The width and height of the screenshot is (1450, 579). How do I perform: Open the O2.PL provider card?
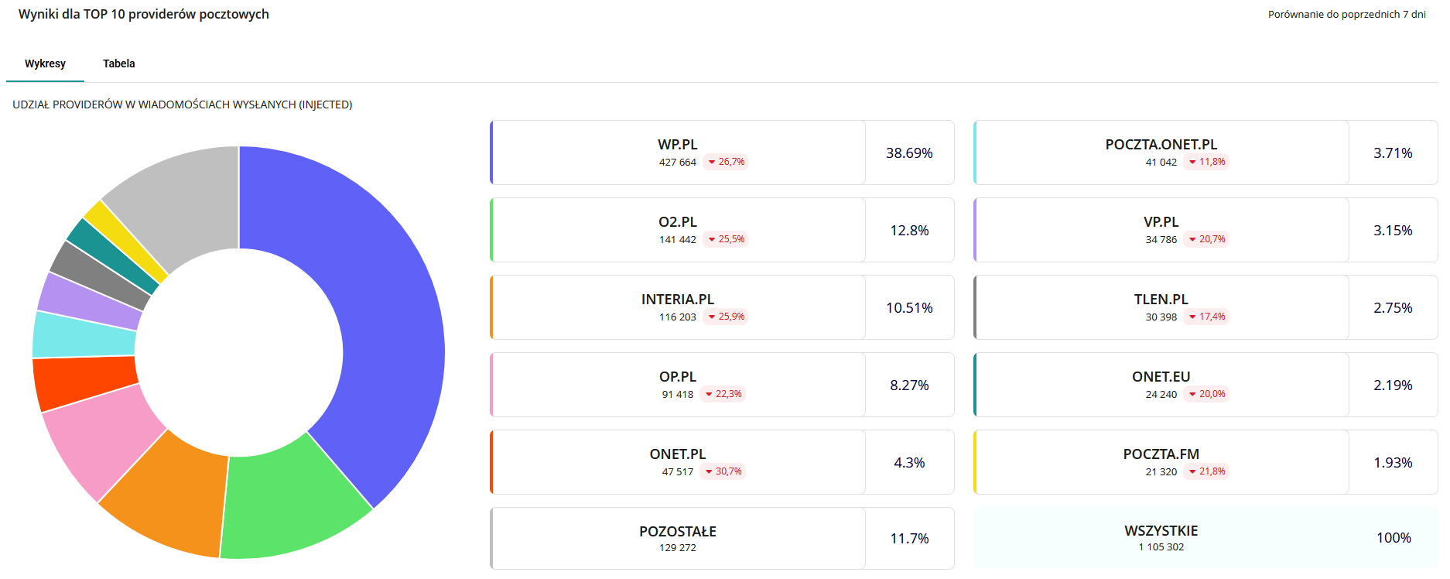(678, 230)
